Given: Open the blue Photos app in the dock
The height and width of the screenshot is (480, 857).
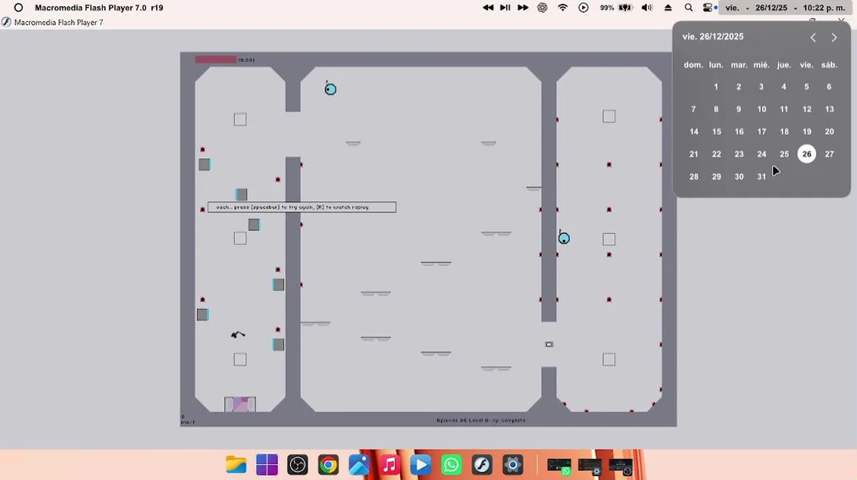Looking at the screenshot, I should (x=358, y=465).
